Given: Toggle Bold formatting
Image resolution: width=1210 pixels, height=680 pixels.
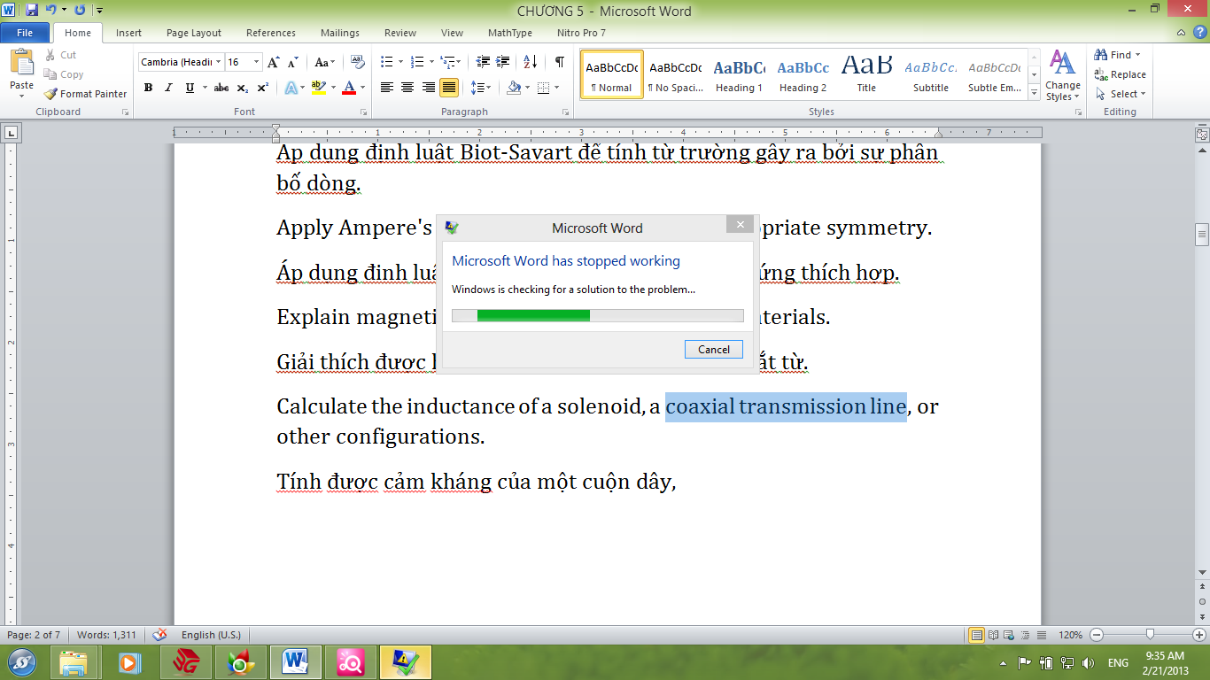Looking at the screenshot, I should 148,88.
